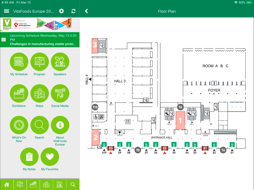Open the Speakers list
This screenshot has width=254, height=190.
tap(60, 64)
